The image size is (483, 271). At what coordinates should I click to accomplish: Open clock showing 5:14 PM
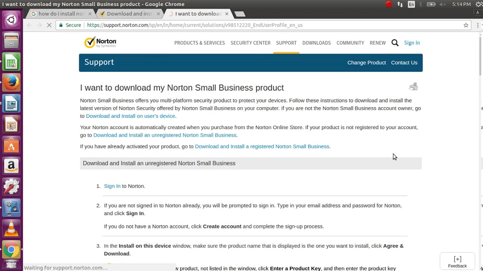461,4
